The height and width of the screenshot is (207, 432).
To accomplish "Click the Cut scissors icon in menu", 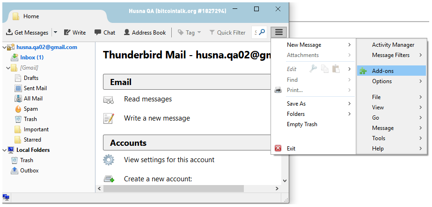I will [313, 69].
